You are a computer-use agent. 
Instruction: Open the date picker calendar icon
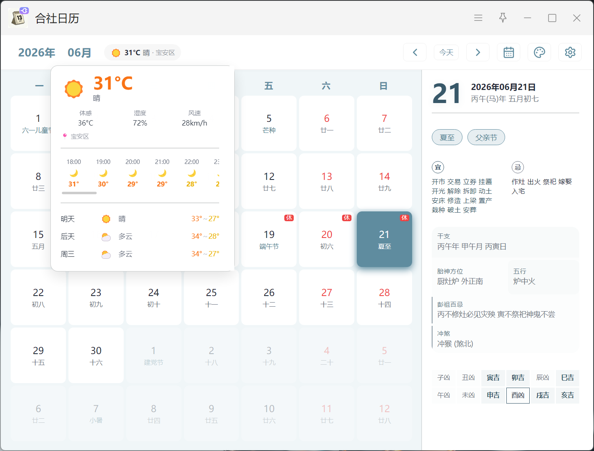click(x=509, y=52)
